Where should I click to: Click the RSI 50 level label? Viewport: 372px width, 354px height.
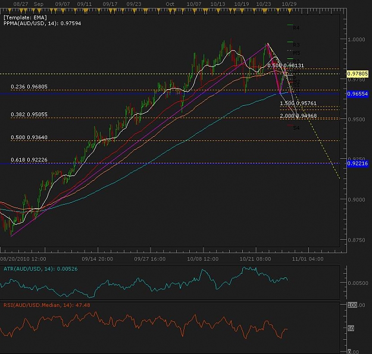[x=351, y=328]
